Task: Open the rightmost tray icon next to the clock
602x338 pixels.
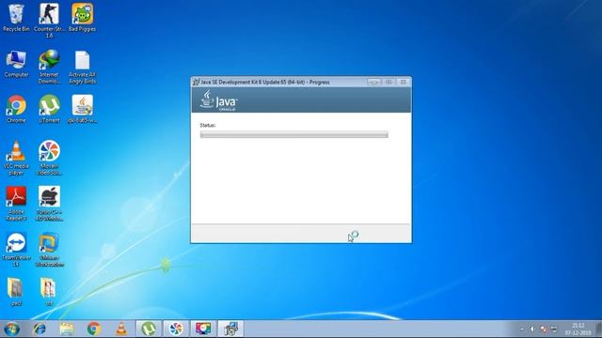Action: point(554,330)
